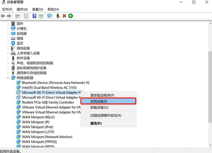The width and height of the screenshot is (212, 153).
Task: Click the scrollbar up arrow
Action: tap(210, 24)
